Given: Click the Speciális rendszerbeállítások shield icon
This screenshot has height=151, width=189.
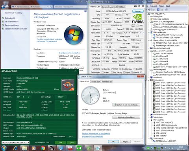Looking at the screenshot, I should click(3, 29).
